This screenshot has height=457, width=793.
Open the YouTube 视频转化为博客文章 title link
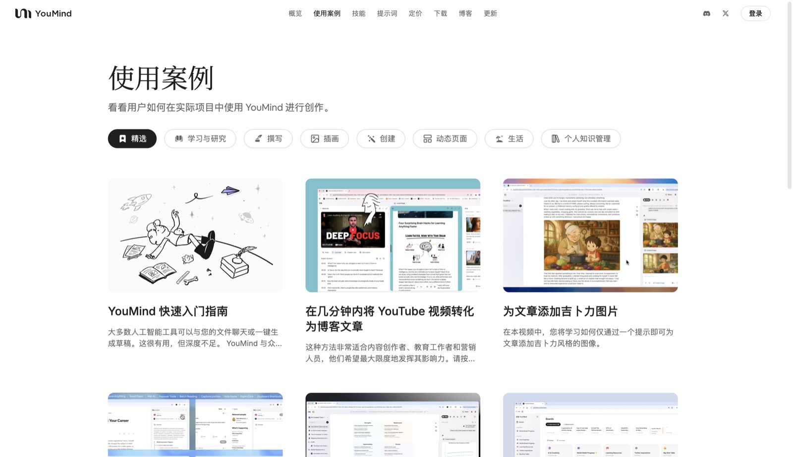coord(390,319)
